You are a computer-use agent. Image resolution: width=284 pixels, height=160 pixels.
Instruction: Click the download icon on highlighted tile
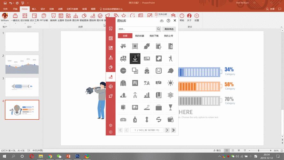pyautogui.click(x=135, y=59)
